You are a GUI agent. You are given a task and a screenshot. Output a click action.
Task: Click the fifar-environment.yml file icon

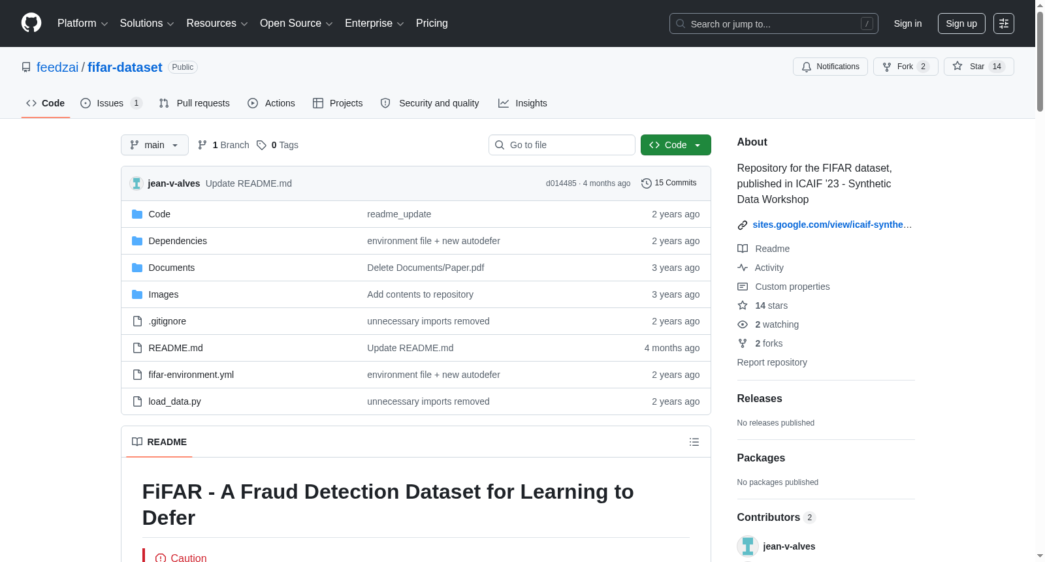coord(137,375)
